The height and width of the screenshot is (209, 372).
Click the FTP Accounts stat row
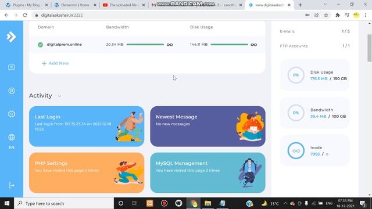(314, 46)
